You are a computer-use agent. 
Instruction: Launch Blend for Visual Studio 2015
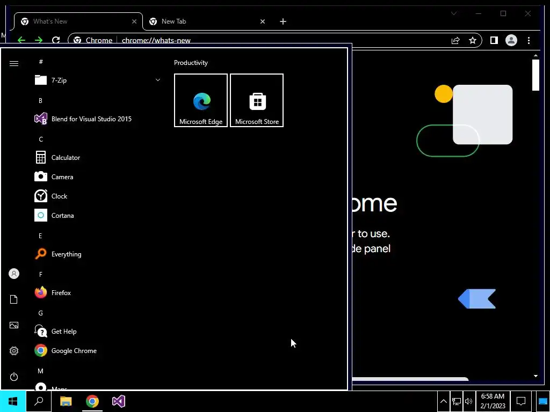(x=98, y=119)
